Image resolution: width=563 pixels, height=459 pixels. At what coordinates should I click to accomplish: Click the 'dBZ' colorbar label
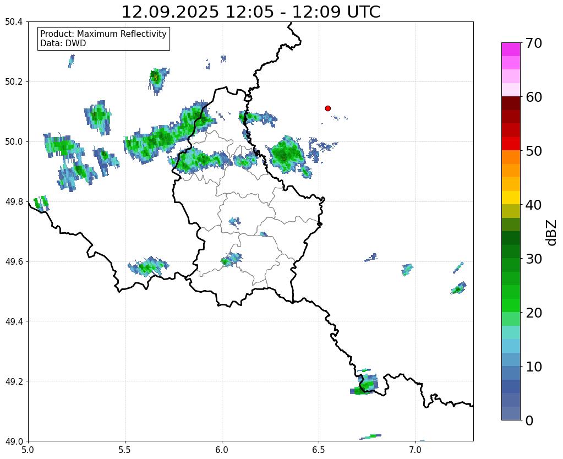552,232
